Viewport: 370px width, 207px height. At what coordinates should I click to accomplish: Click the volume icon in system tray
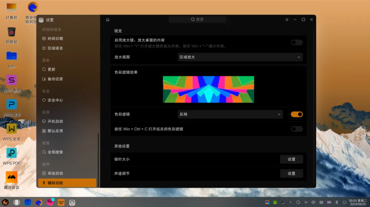(313, 202)
